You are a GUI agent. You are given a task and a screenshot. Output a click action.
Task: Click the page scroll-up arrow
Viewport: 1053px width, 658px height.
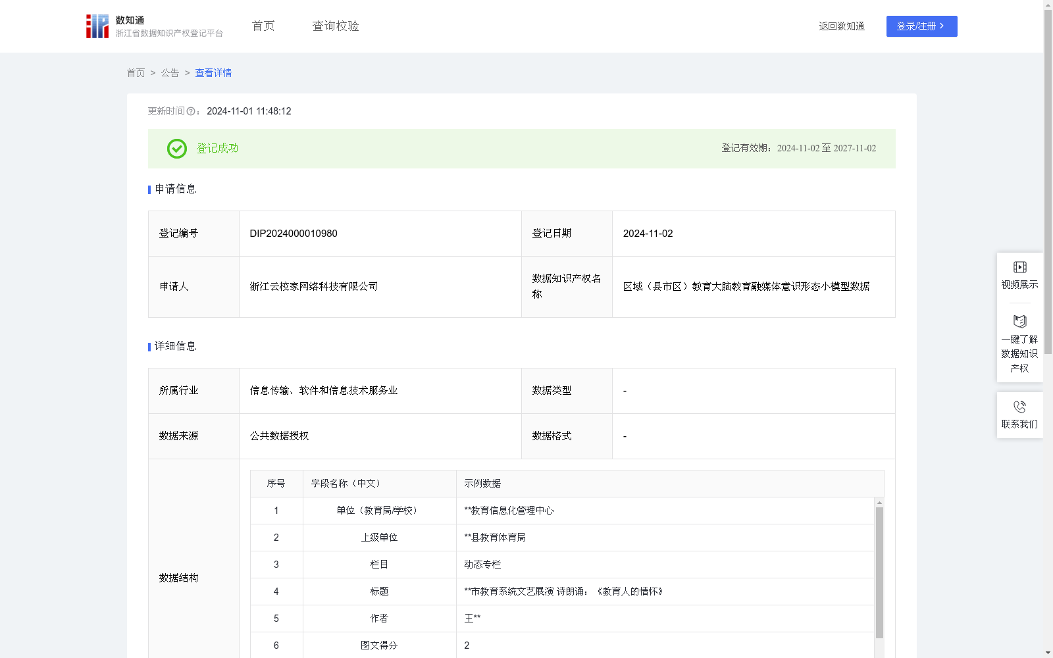click(x=1048, y=5)
